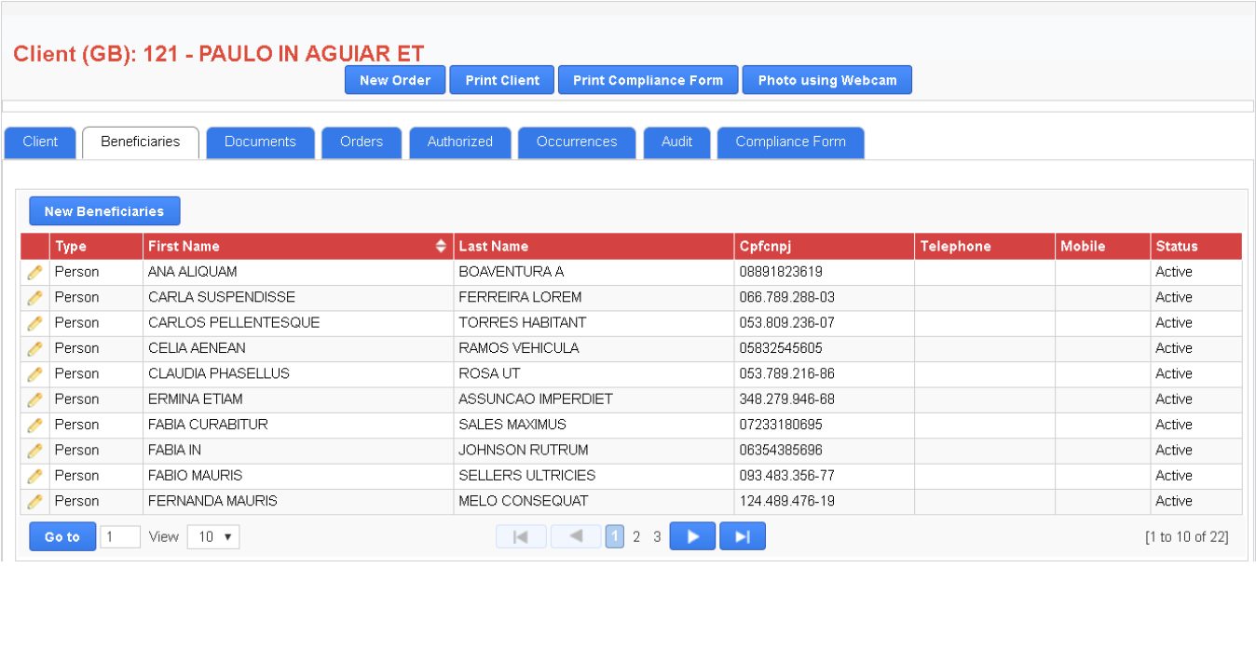Edit FABIA CURABITUR beneficiary with pencil icon
The height and width of the screenshot is (662, 1256).
pos(34,425)
